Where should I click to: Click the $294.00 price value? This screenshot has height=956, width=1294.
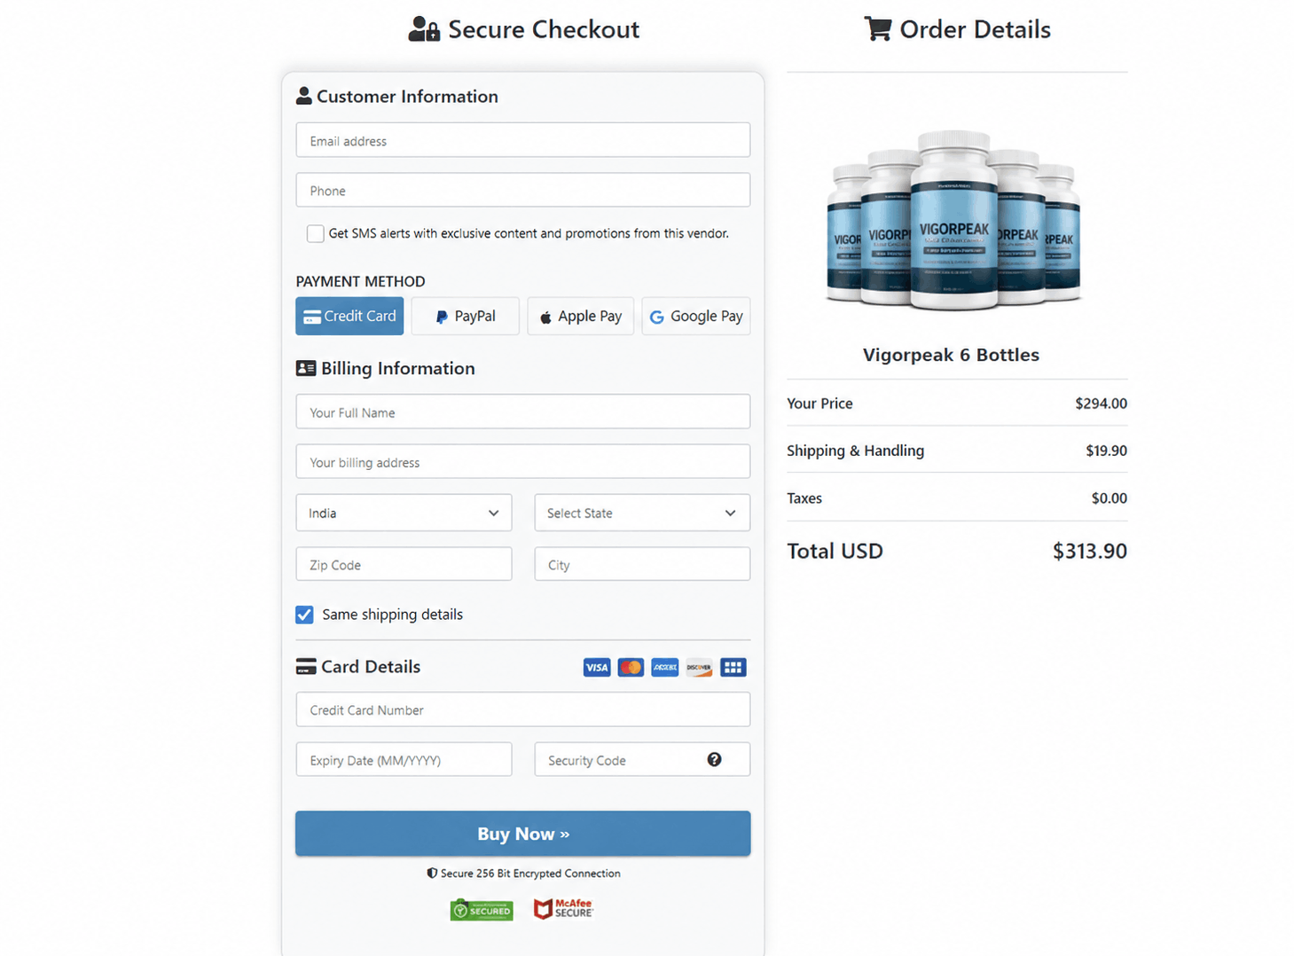(x=1101, y=404)
